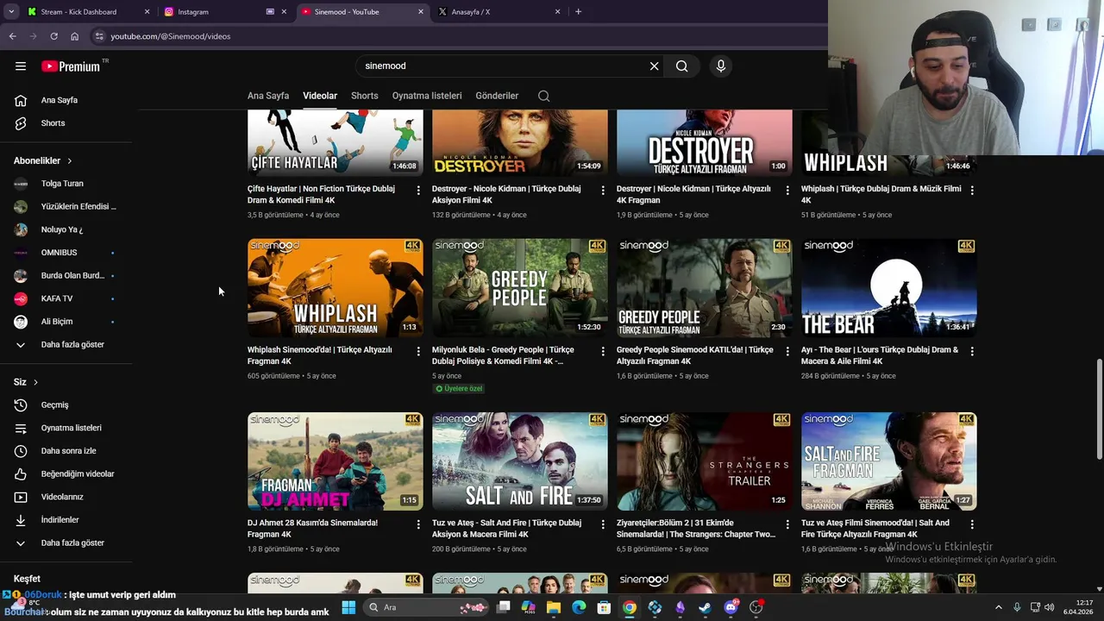Open File Explorer from the taskbar
1104x621 pixels.
554,607
